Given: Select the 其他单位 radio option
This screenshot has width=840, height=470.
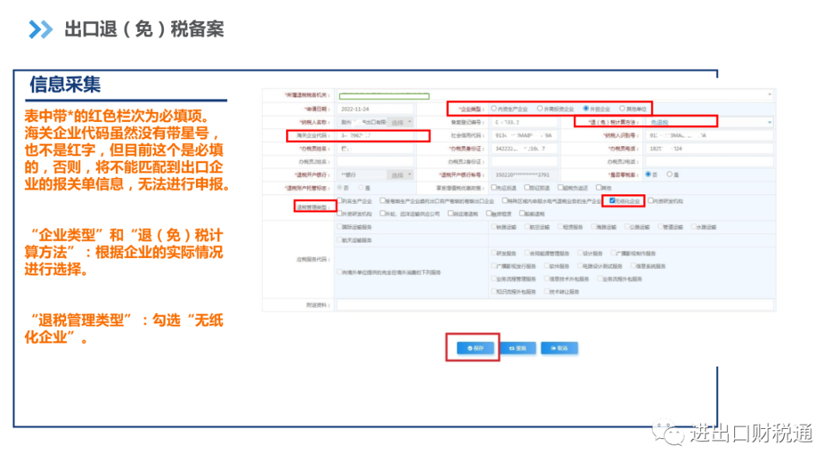Looking at the screenshot, I should 622,109.
